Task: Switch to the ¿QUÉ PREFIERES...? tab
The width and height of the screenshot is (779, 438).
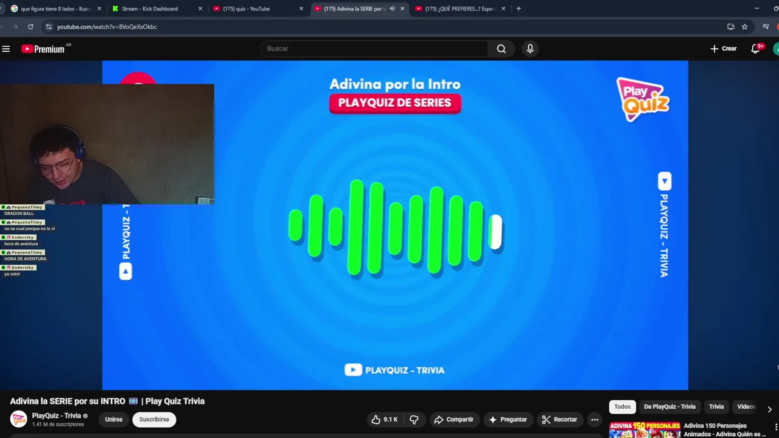Action: click(x=461, y=9)
